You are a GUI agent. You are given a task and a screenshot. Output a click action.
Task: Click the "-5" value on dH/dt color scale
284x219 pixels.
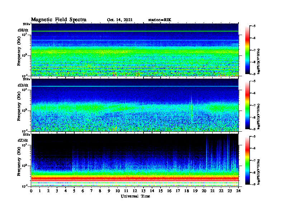click(x=254, y=26)
